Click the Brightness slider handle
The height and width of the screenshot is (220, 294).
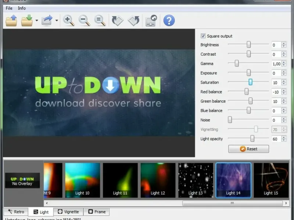point(249,45)
